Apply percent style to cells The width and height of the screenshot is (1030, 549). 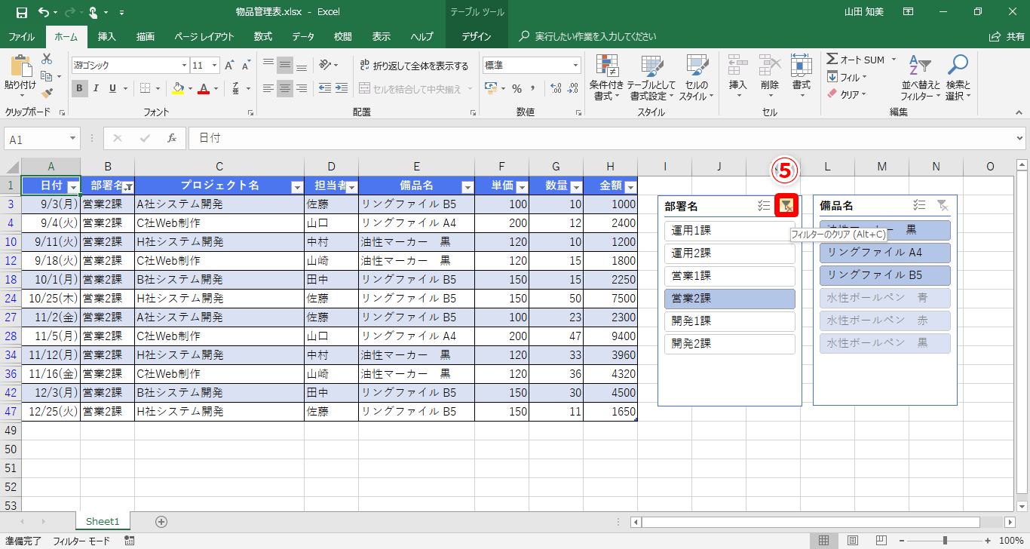click(517, 88)
